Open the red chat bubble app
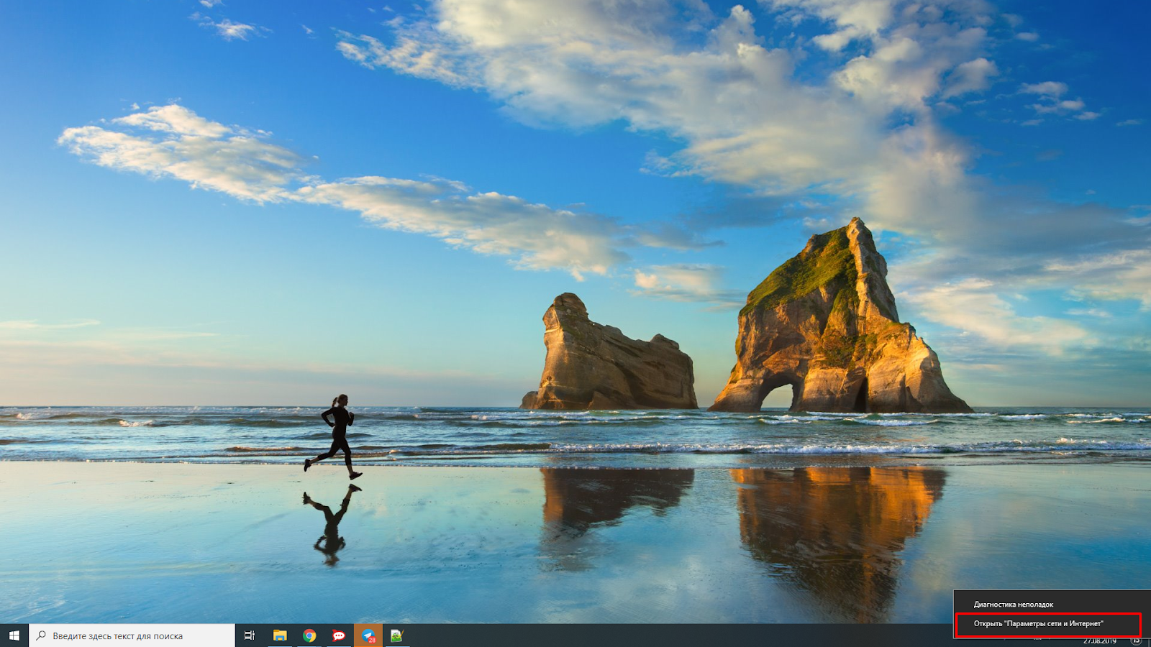 pyautogui.click(x=339, y=635)
